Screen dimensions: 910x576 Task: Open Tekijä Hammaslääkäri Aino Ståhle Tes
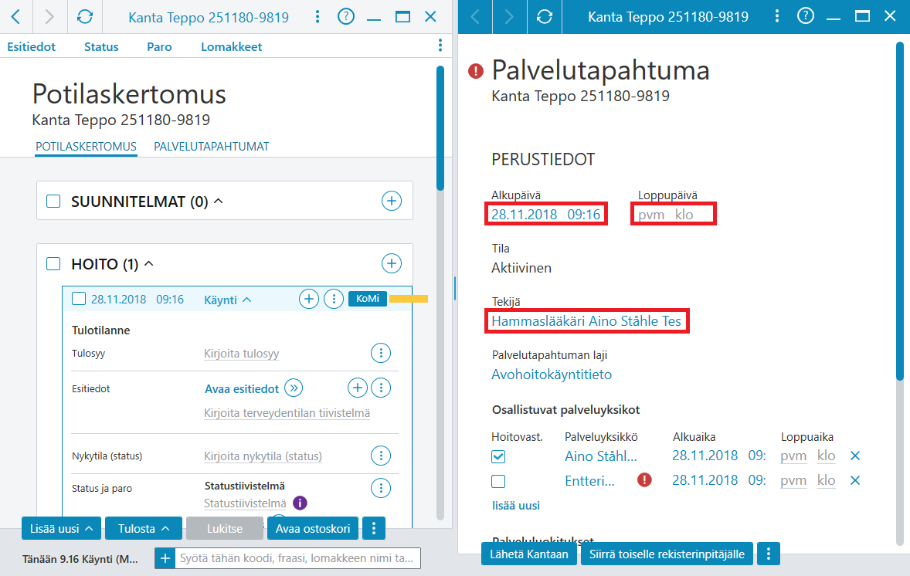tap(586, 320)
